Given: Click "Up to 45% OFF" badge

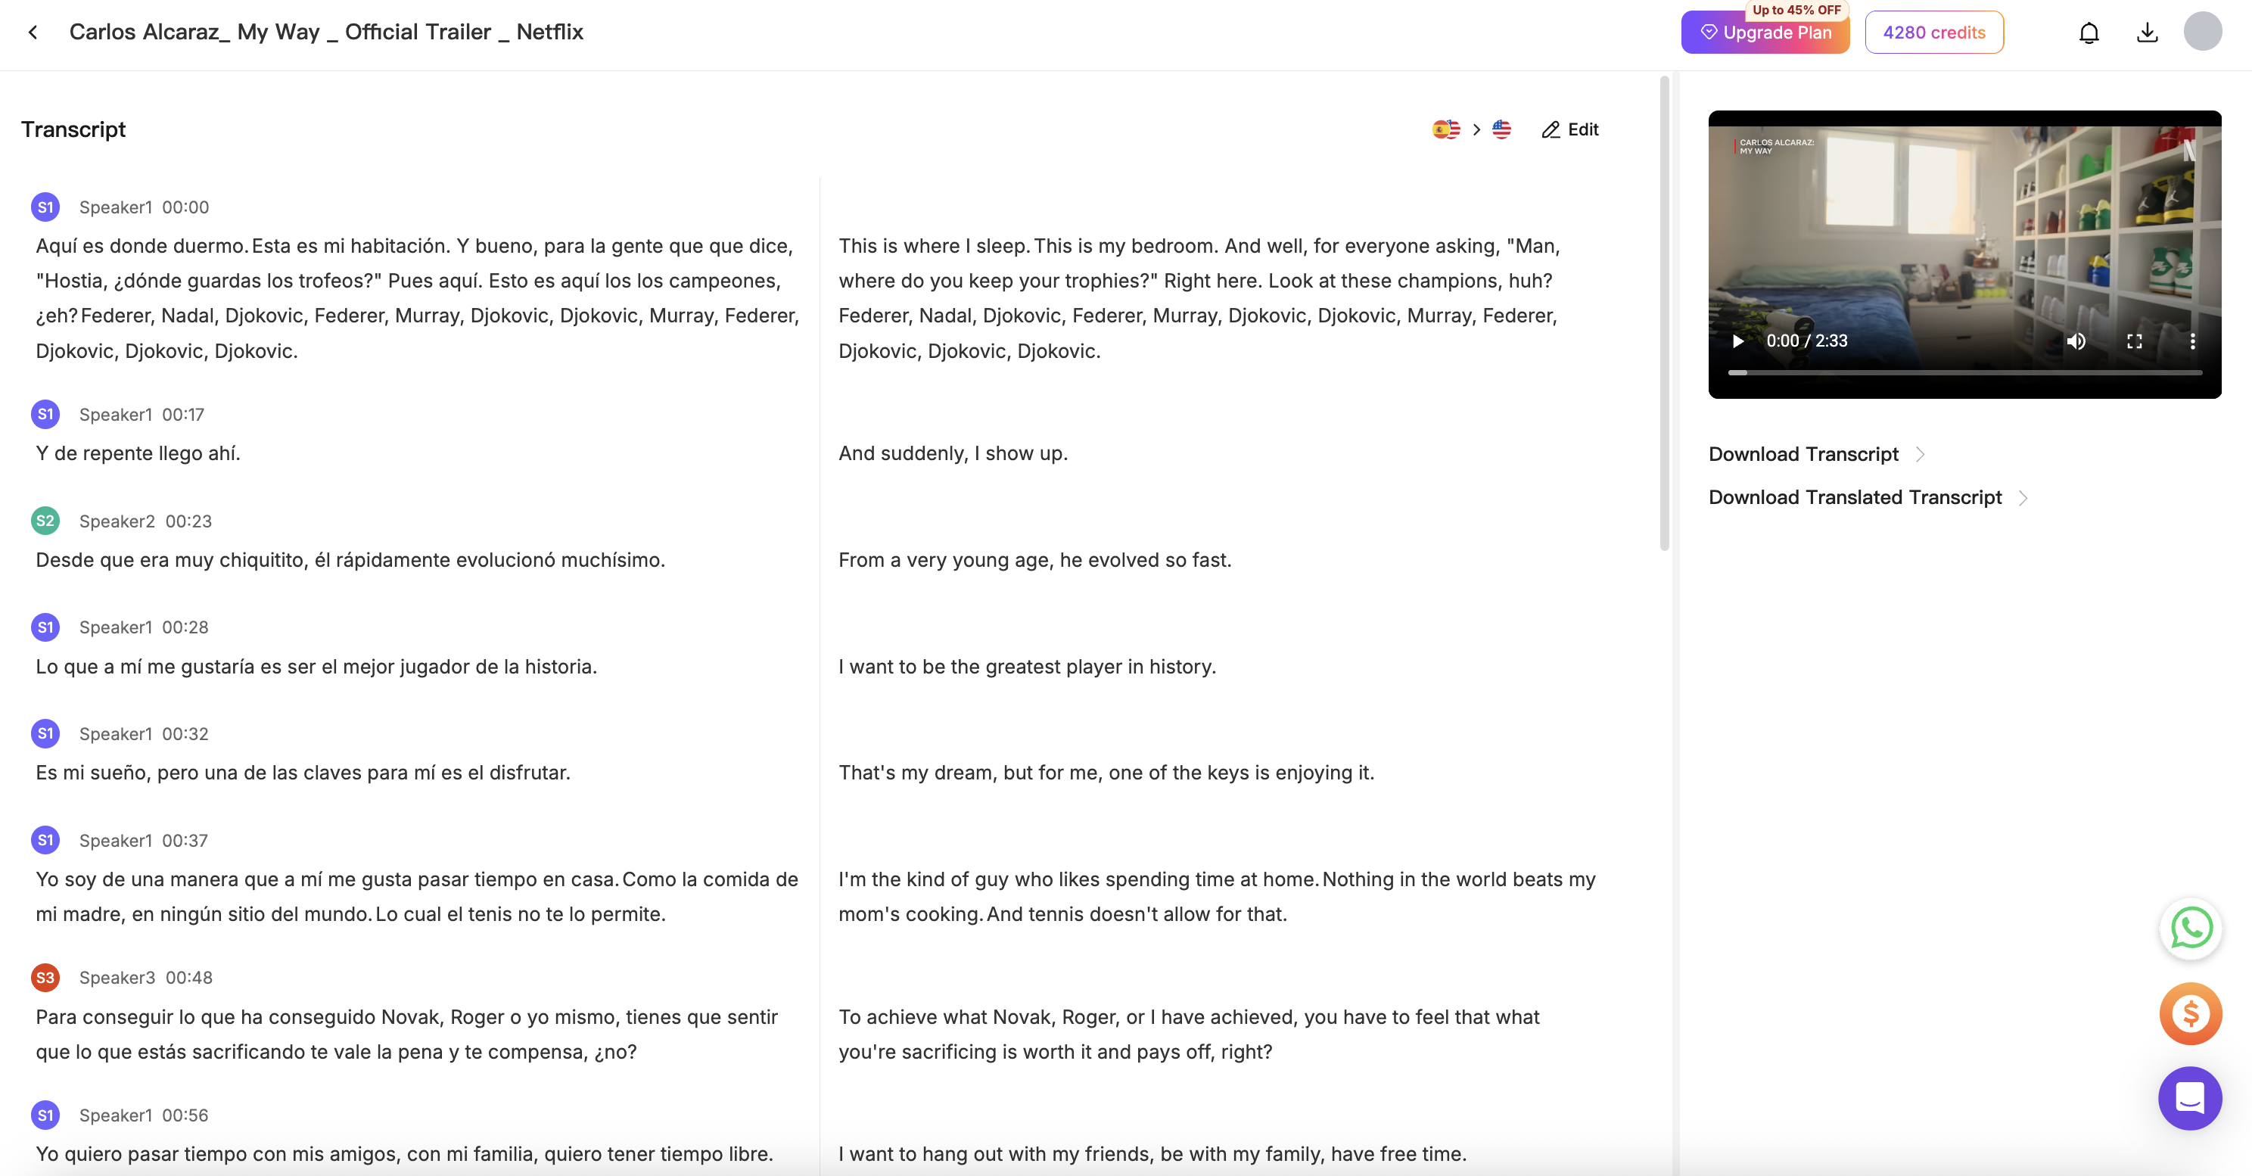Looking at the screenshot, I should 1796,10.
